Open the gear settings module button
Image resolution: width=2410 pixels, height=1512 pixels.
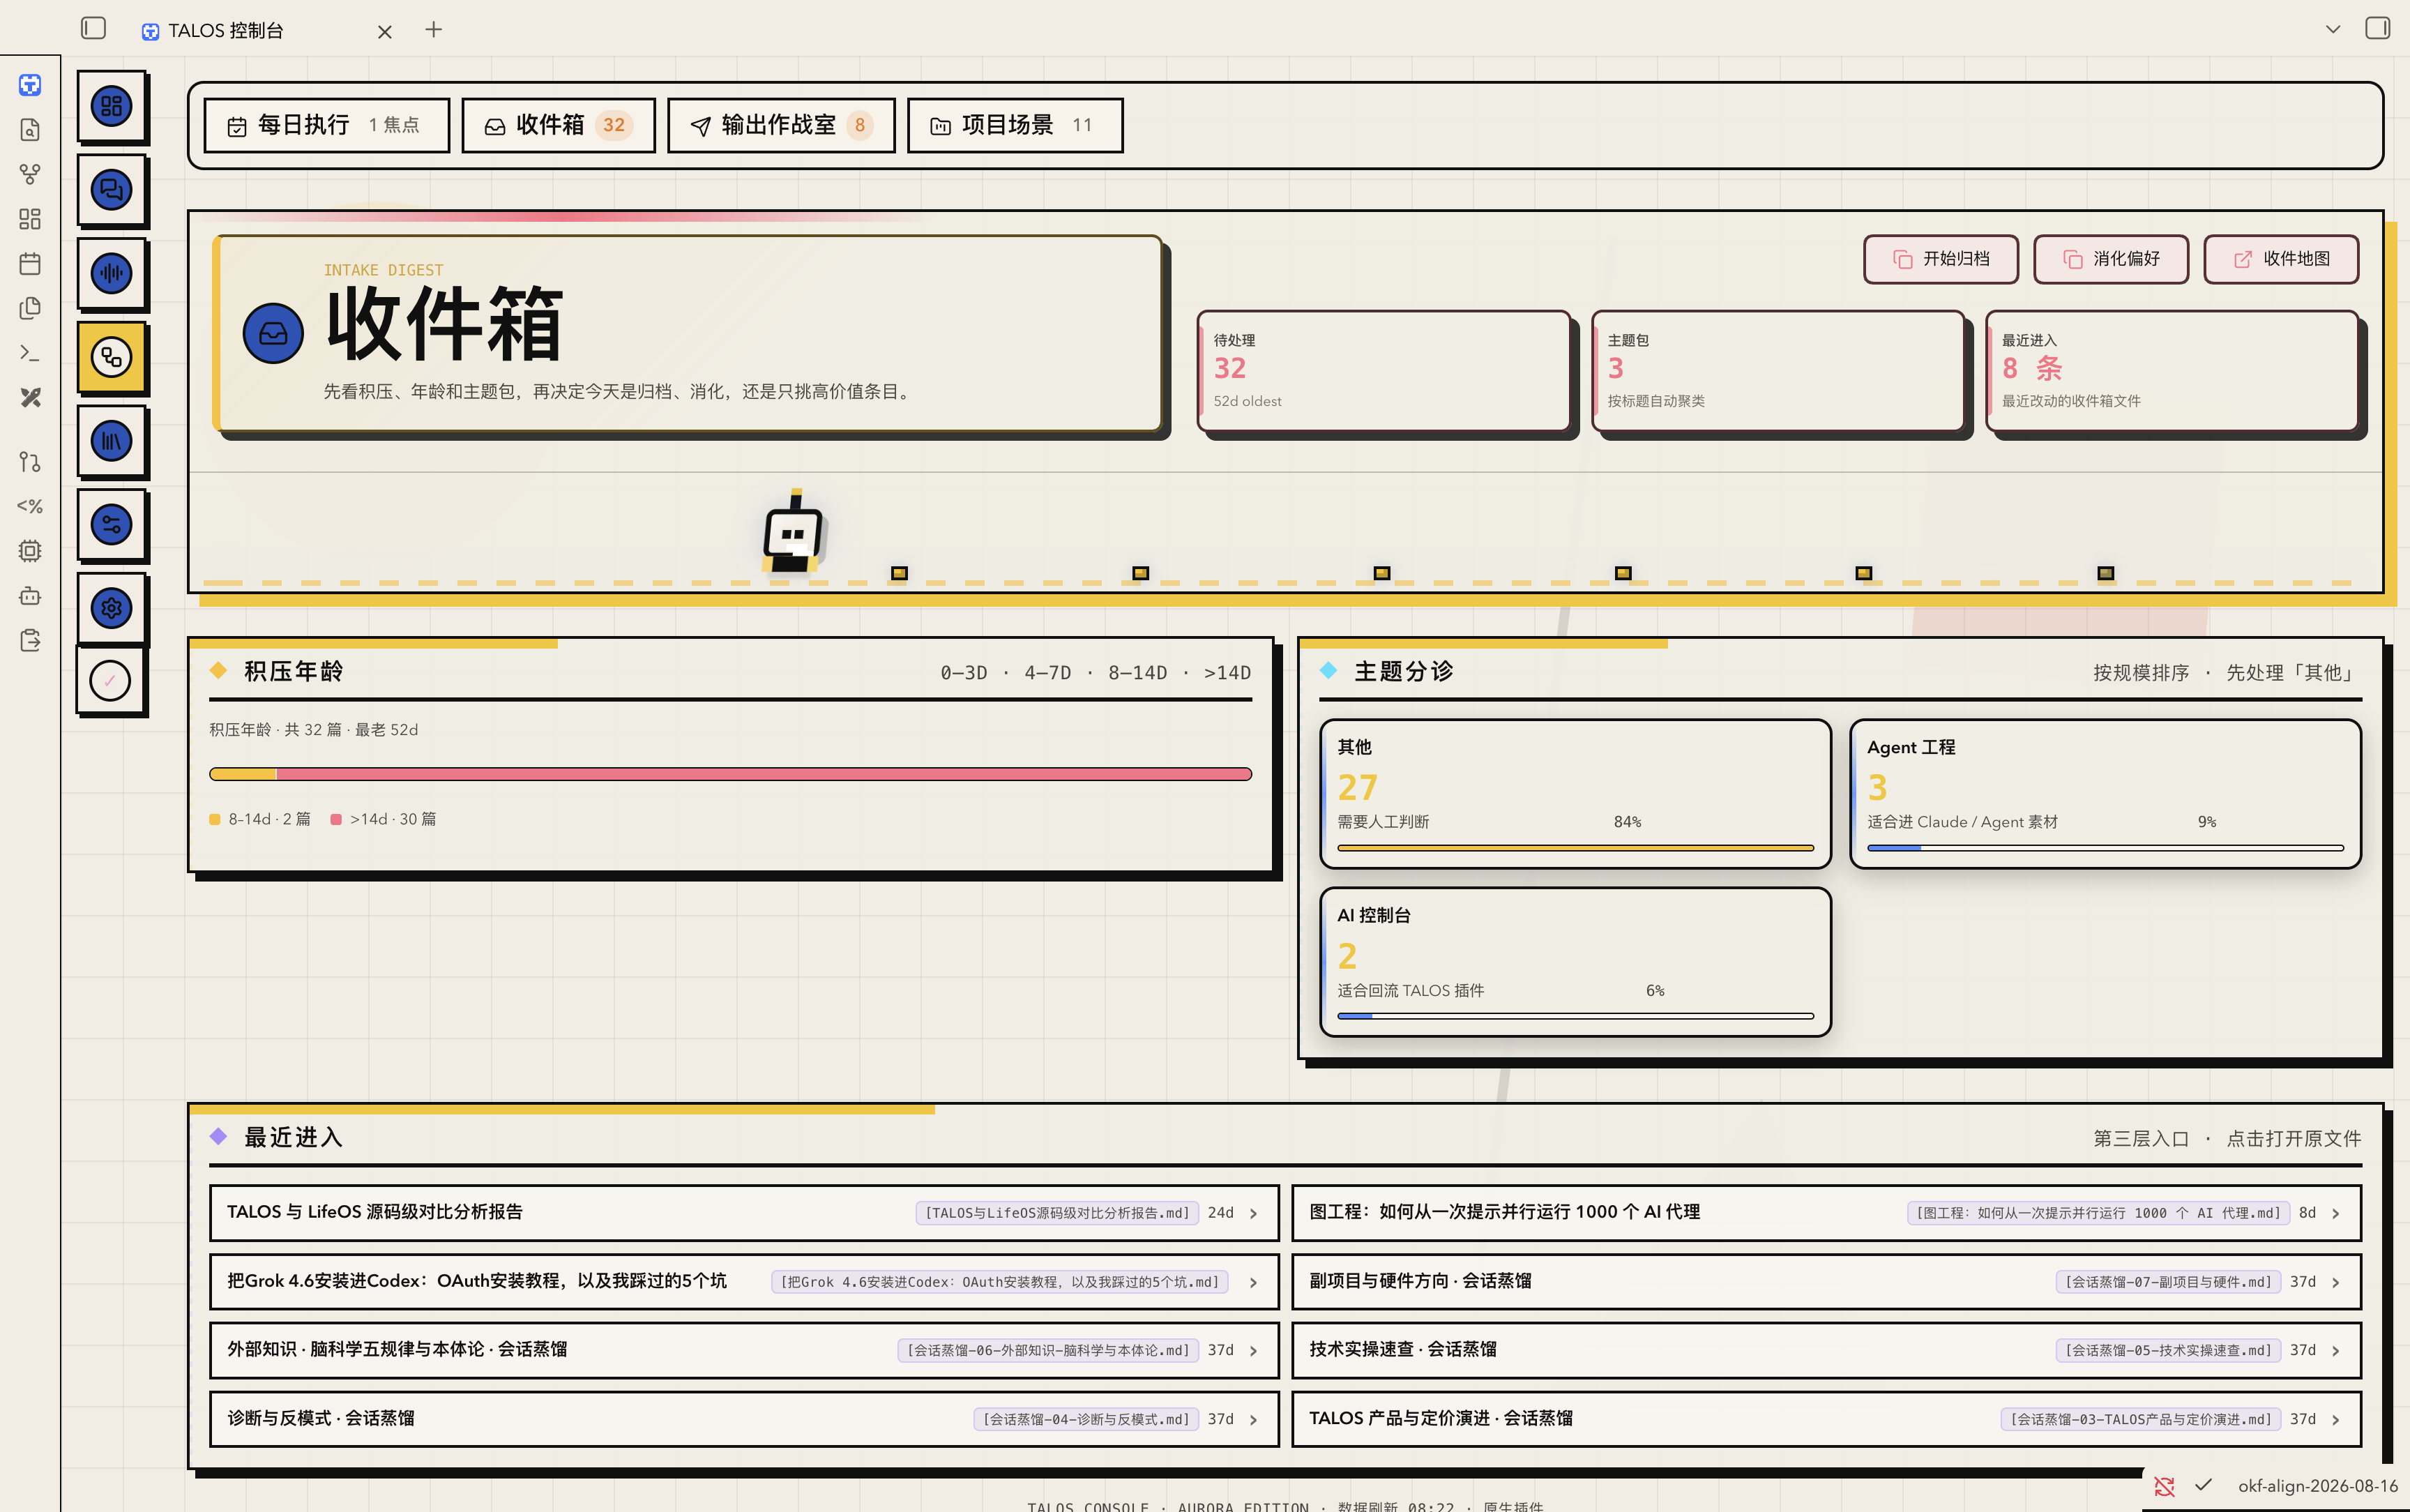[x=111, y=607]
